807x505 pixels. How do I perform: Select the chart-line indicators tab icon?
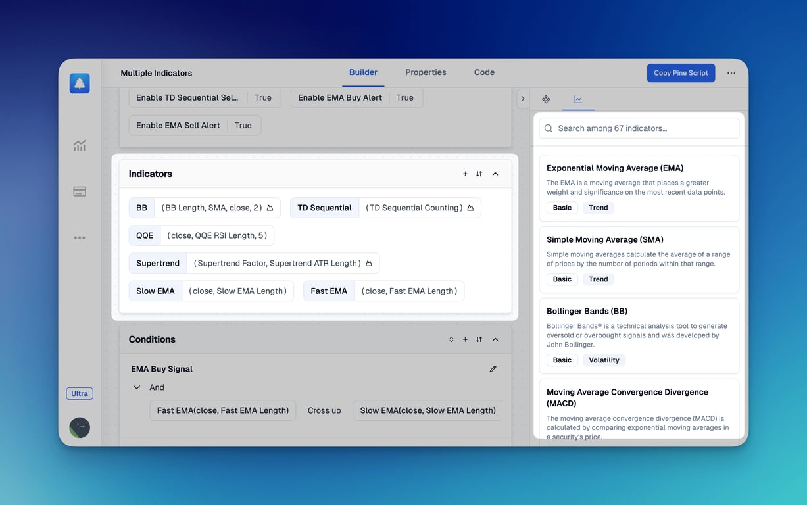[x=578, y=99]
